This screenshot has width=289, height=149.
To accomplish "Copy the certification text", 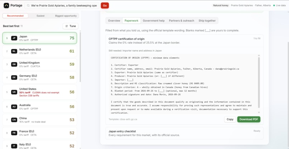I will click(230, 119).
